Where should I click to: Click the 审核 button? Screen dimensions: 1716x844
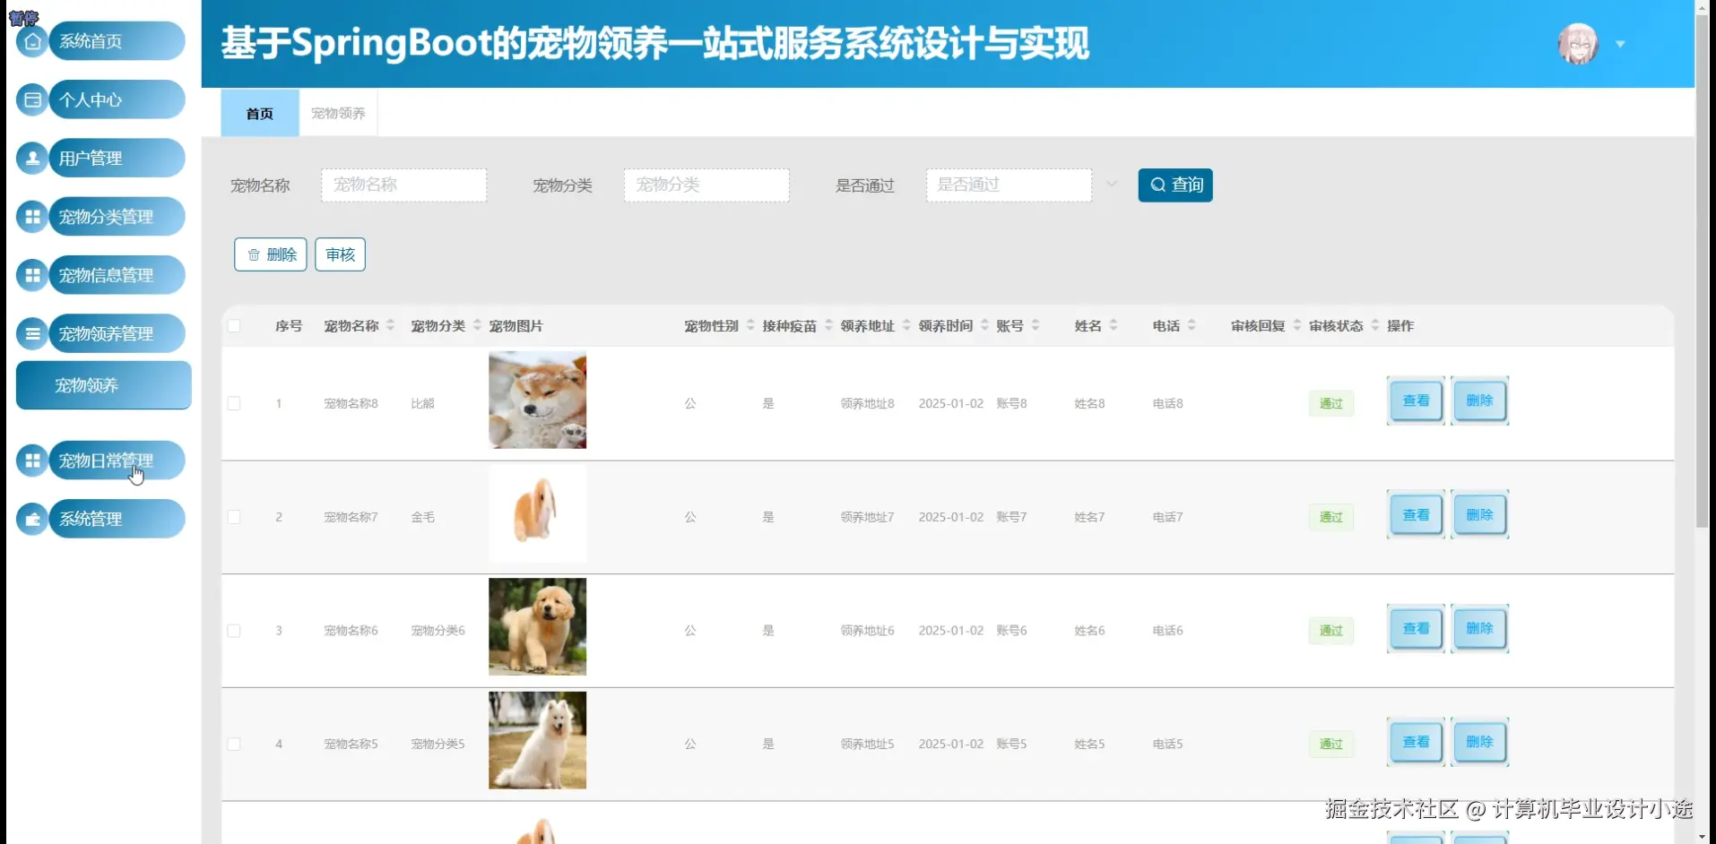[340, 254]
